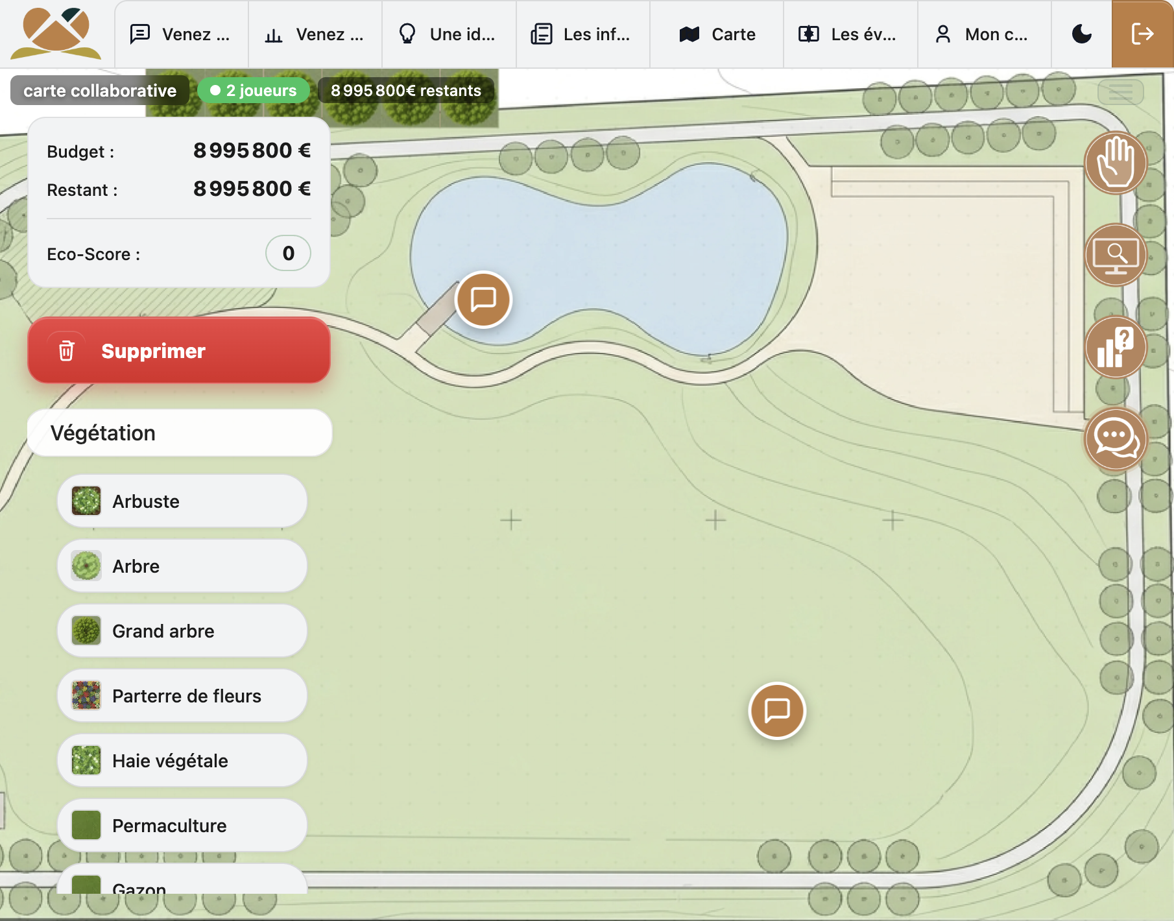Open the hamburger menu on the map
1174x921 pixels.
[x=1120, y=93]
